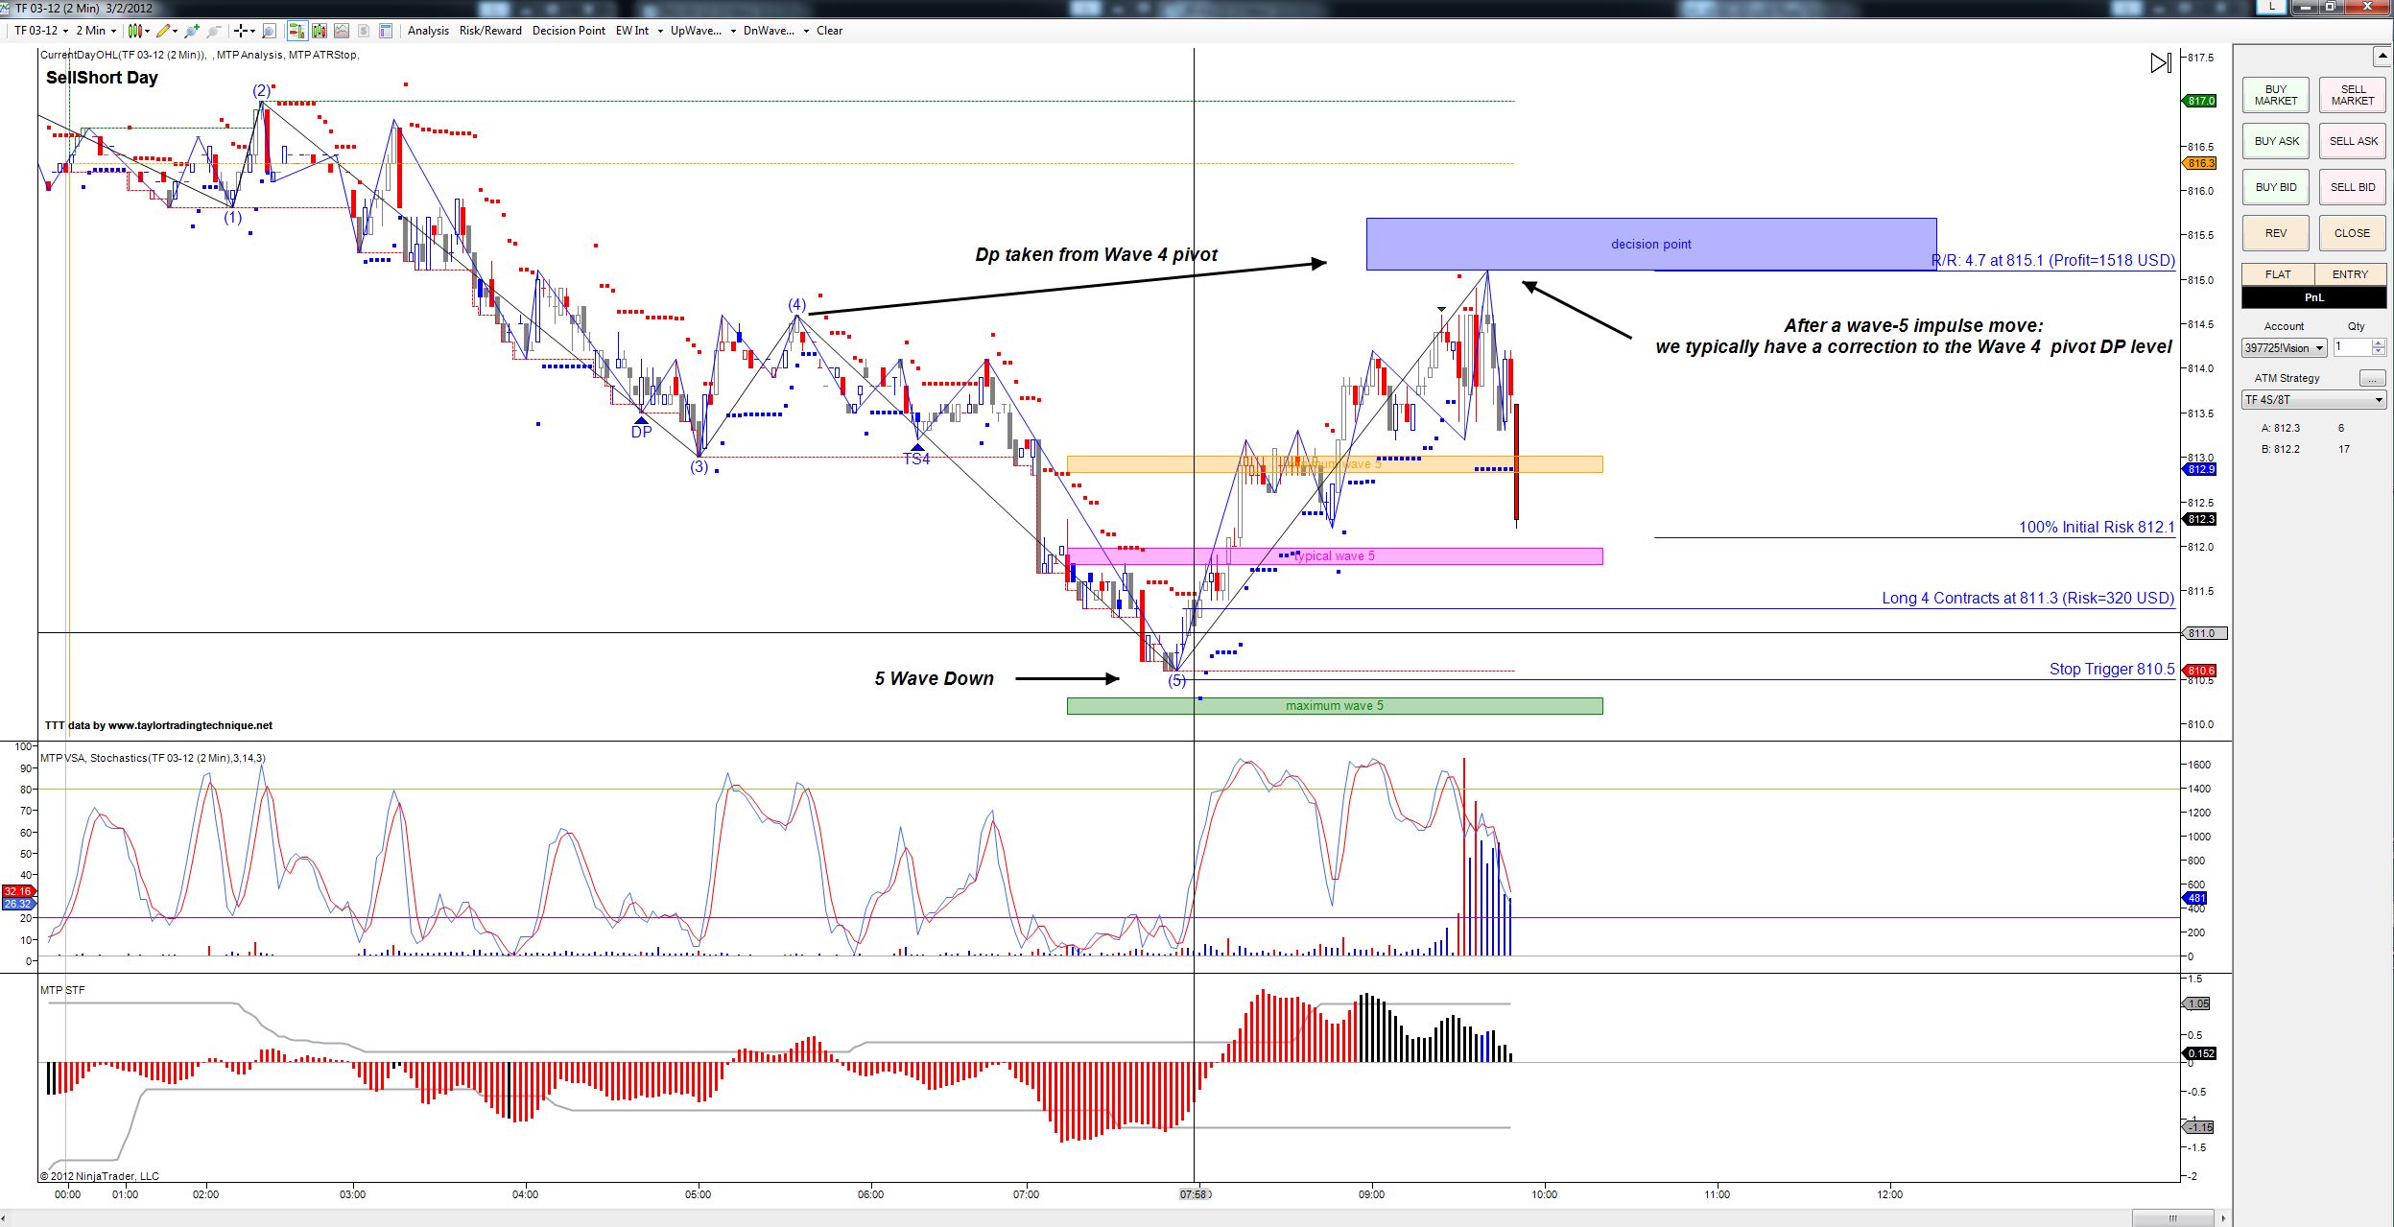
Task: Click the green maximum wave 5 zone
Action: (x=1335, y=706)
